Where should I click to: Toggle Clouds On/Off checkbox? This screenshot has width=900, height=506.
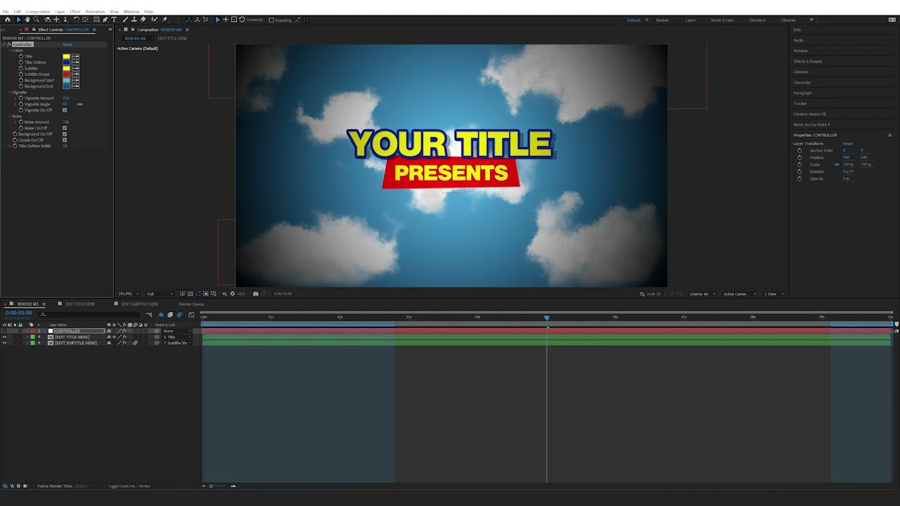pos(65,140)
